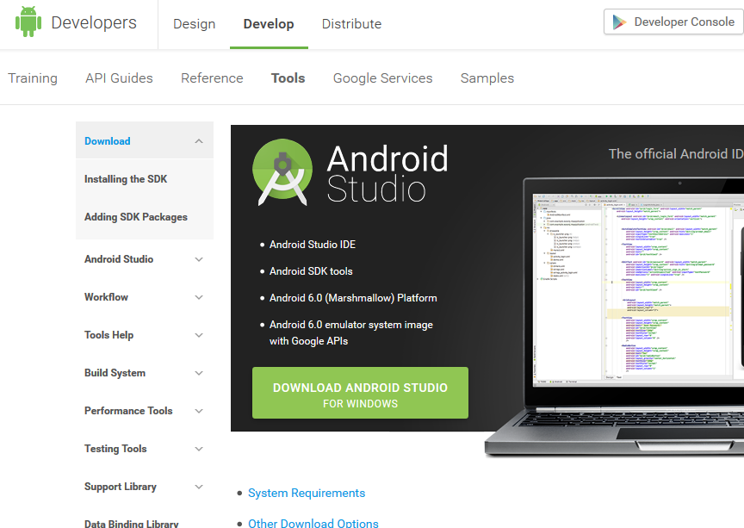
Task: Select the Develop tab
Action: coord(269,24)
